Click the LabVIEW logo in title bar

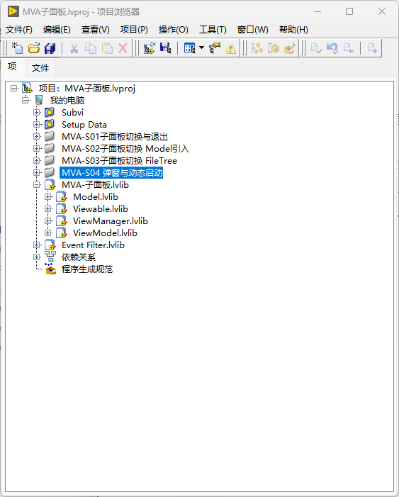pyautogui.click(x=13, y=11)
